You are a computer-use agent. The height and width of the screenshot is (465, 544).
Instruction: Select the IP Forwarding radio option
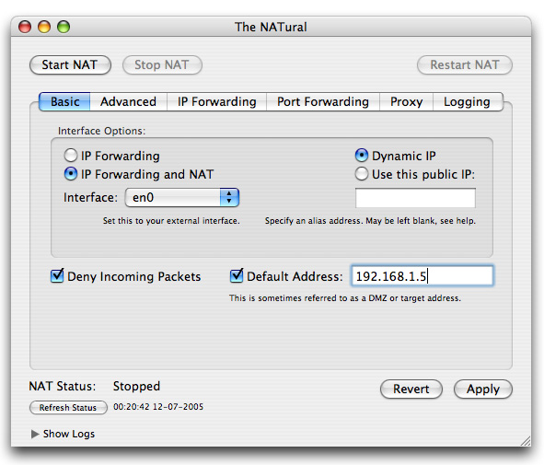point(71,156)
